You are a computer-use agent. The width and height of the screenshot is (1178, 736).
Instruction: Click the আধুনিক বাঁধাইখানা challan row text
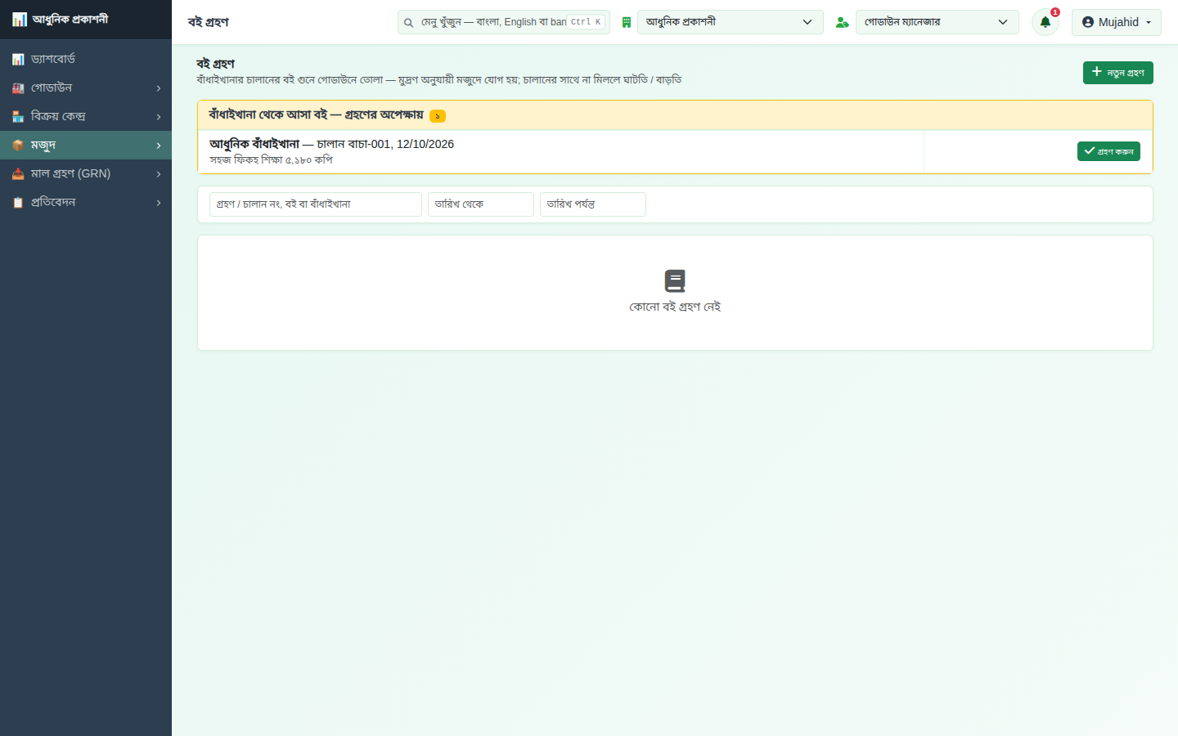pos(331,144)
